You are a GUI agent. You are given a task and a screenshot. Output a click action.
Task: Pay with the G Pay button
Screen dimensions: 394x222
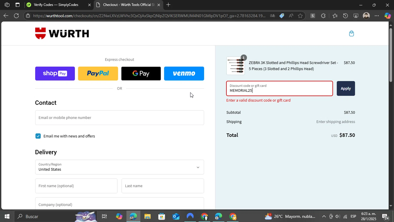(141, 73)
